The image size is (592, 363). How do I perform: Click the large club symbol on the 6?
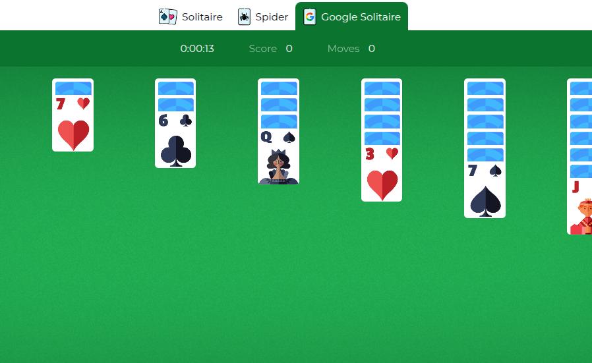tap(176, 151)
